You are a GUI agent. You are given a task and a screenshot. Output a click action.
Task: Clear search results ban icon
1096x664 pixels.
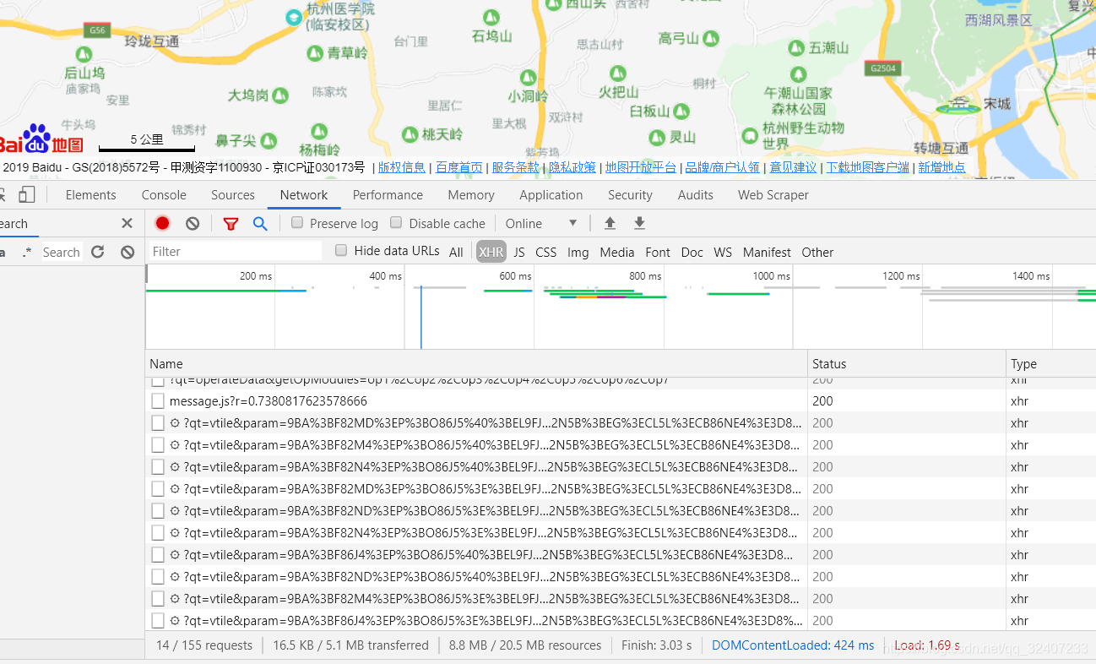point(128,252)
